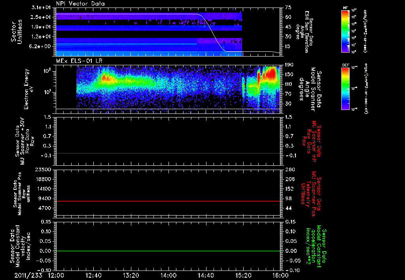Select the 'MEx ELS-01 LR' panel title
This screenshot has height=280, width=405.
click(79, 61)
